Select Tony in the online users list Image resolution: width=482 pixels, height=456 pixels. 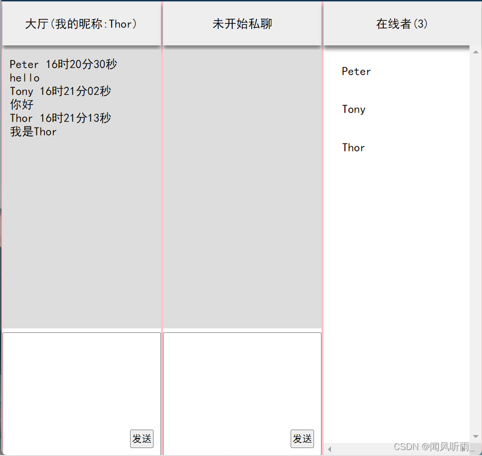click(354, 110)
